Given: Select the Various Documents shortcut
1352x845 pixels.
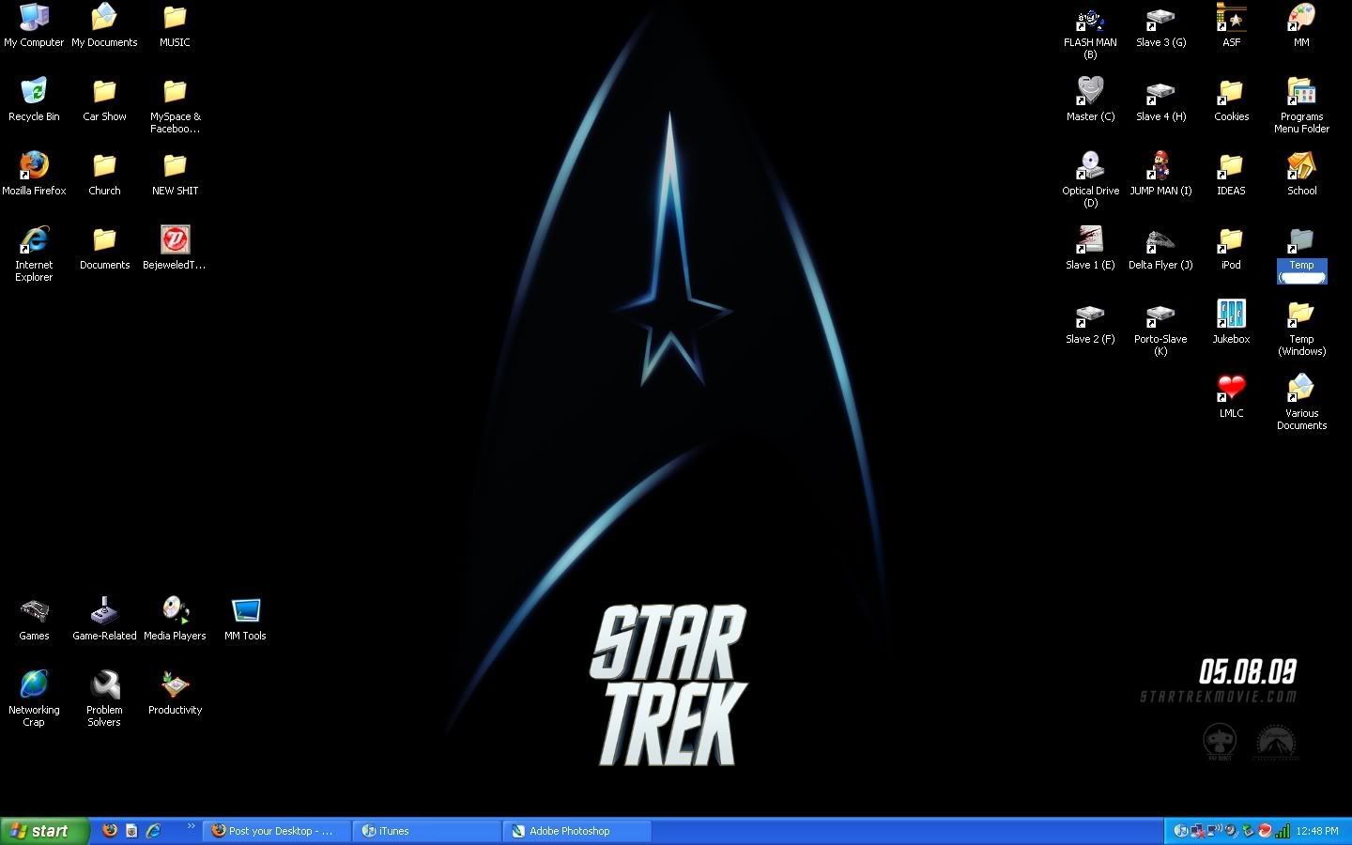Looking at the screenshot, I should tap(1301, 402).
